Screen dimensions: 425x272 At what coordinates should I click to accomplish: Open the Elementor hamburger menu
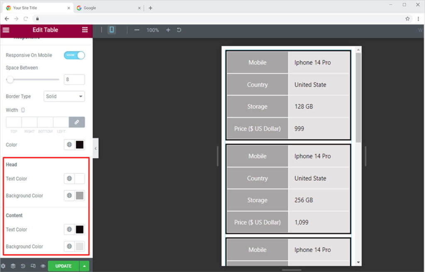(6, 30)
